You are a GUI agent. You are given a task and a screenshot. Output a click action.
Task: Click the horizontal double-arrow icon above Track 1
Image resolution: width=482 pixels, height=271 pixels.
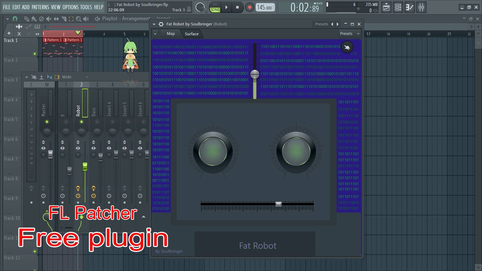[37, 34]
